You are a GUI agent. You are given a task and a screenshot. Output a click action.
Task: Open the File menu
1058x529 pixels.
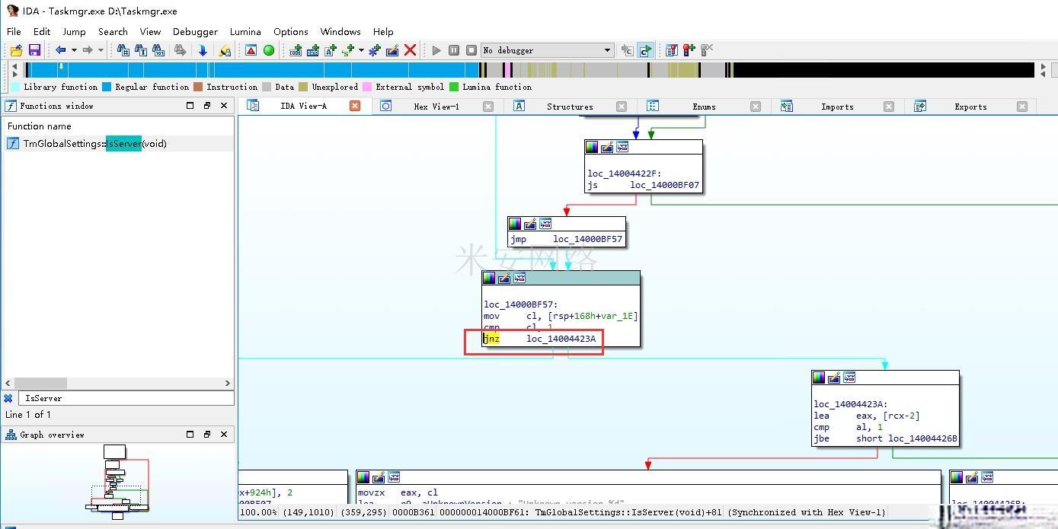pyautogui.click(x=14, y=31)
